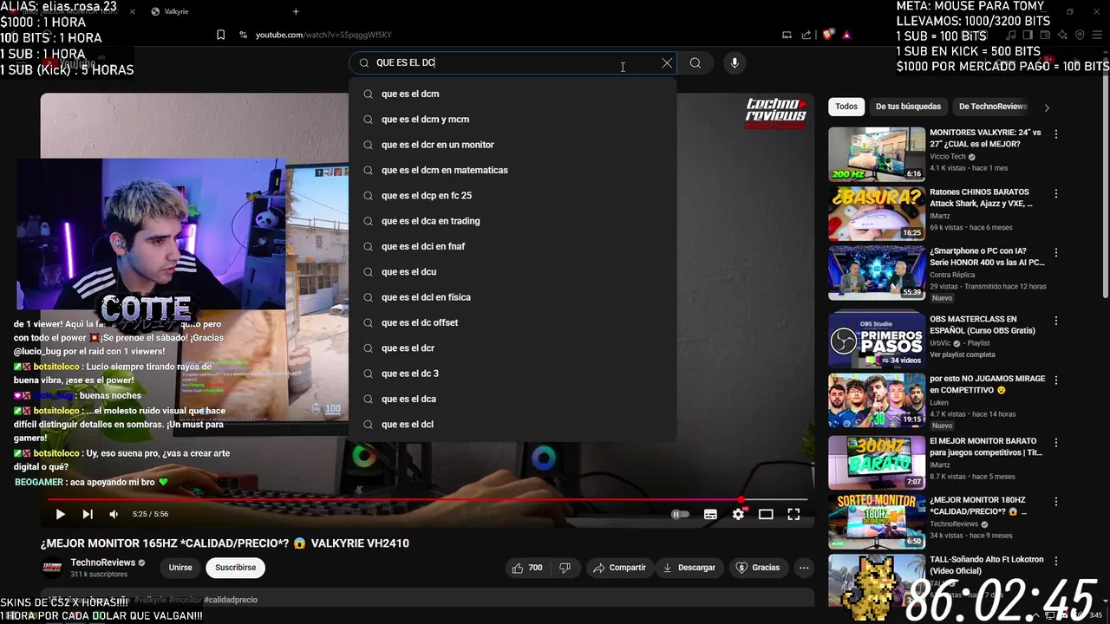Click the Gracias button
The height and width of the screenshot is (624, 1110).
(x=758, y=568)
